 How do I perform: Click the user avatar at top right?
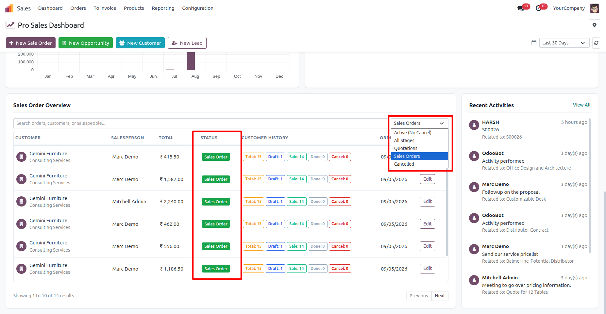594,8
